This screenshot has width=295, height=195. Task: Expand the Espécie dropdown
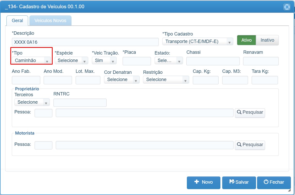coord(71,60)
